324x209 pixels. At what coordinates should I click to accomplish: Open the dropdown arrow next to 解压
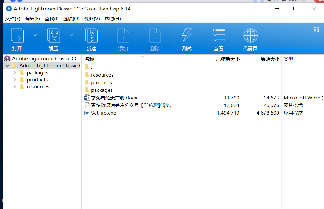72,35
